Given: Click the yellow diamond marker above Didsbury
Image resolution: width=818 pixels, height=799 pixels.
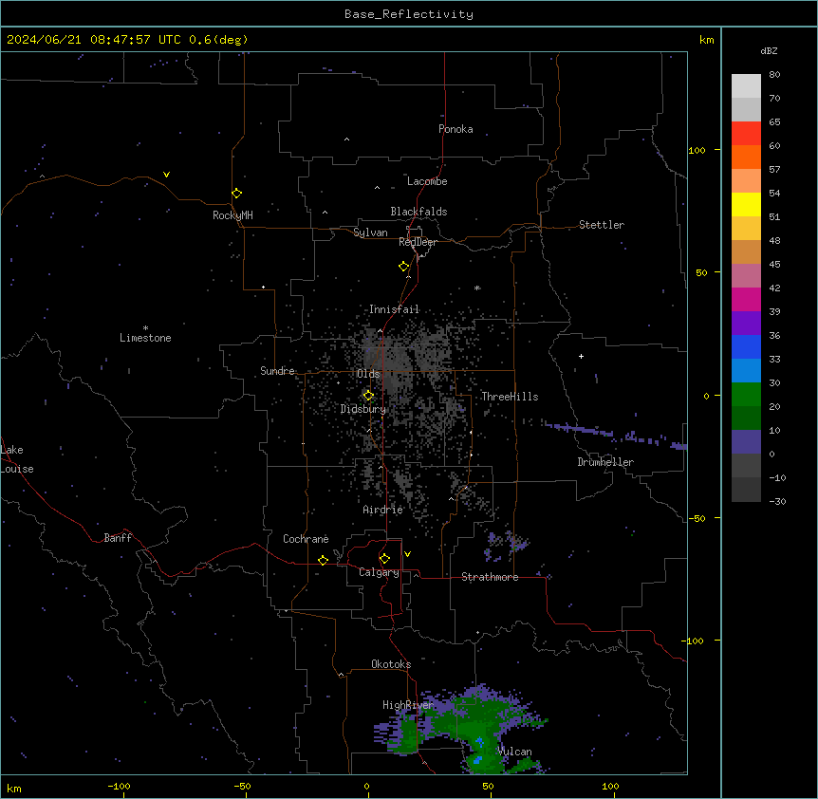Looking at the screenshot, I should (x=368, y=396).
